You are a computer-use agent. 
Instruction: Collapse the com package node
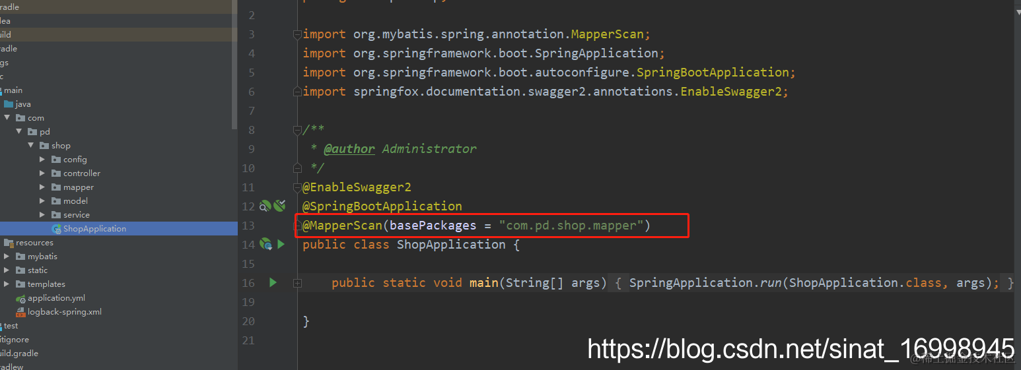7,118
